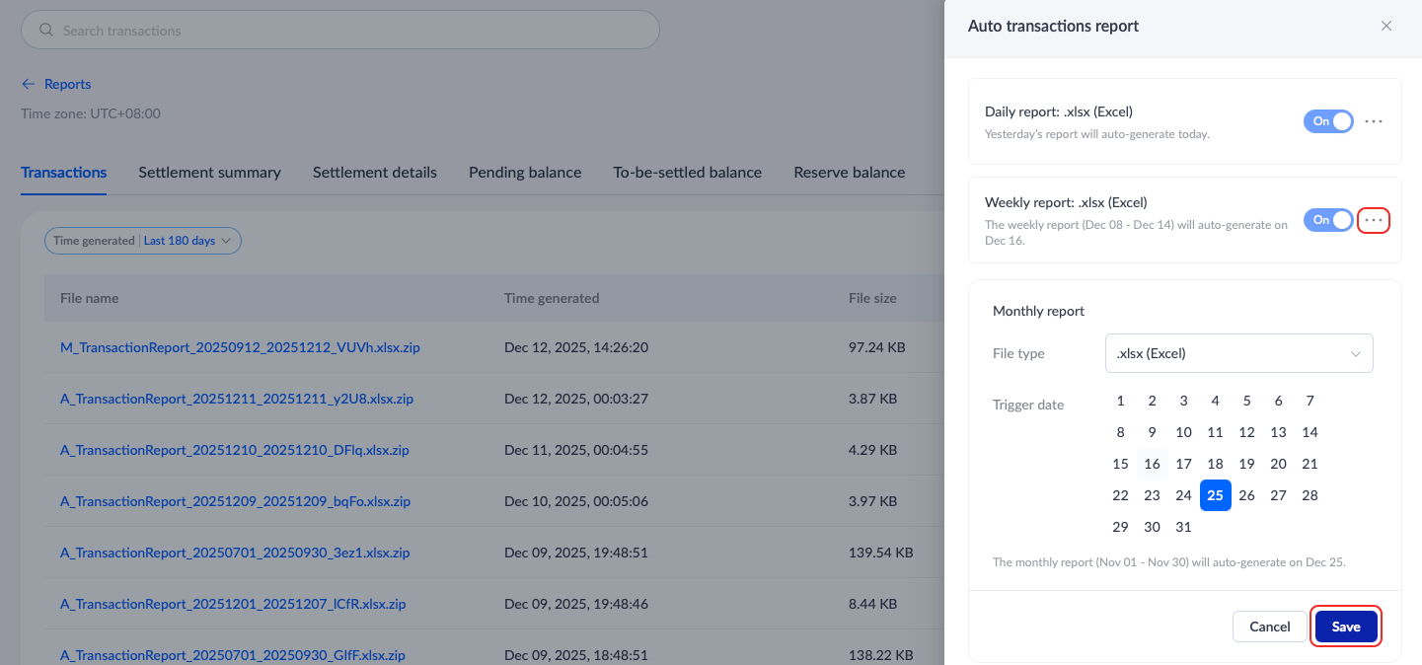Open Time generated Last 180 days filter
Image resolution: width=1422 pixels, height=665 pixels.
[143, 241]
